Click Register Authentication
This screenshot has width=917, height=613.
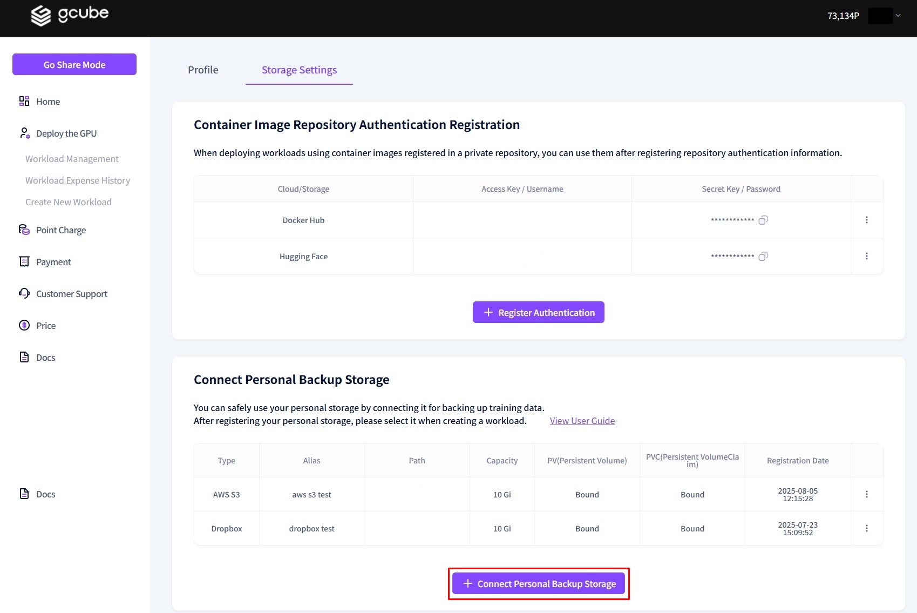point(538,312)
